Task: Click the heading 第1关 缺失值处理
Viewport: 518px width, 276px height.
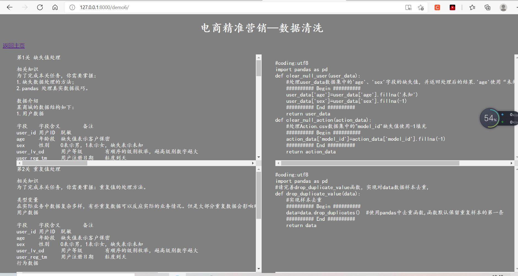Action: point(39,57)
